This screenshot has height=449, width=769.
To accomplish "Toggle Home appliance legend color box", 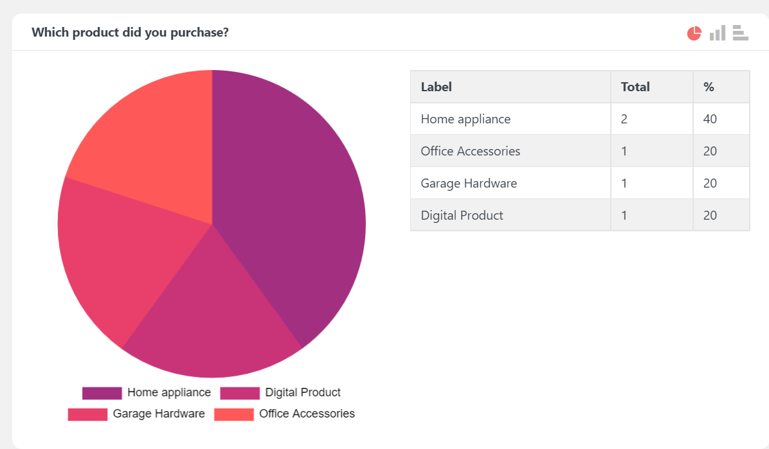I will 102,393.
